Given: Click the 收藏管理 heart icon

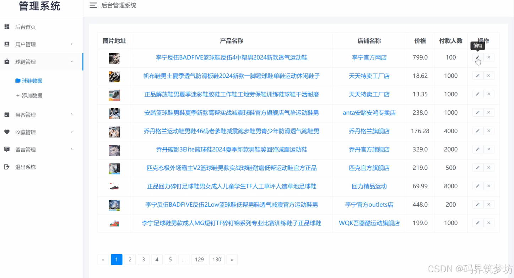Looking at the screenshot, I should pyautogui.click(x=7, y=132).
